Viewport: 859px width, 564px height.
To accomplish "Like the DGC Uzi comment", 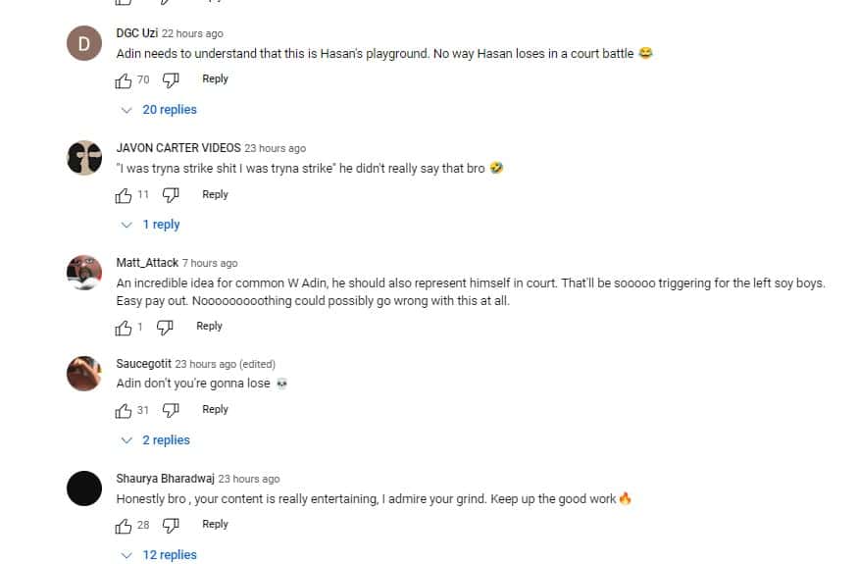I will point(124,79).
